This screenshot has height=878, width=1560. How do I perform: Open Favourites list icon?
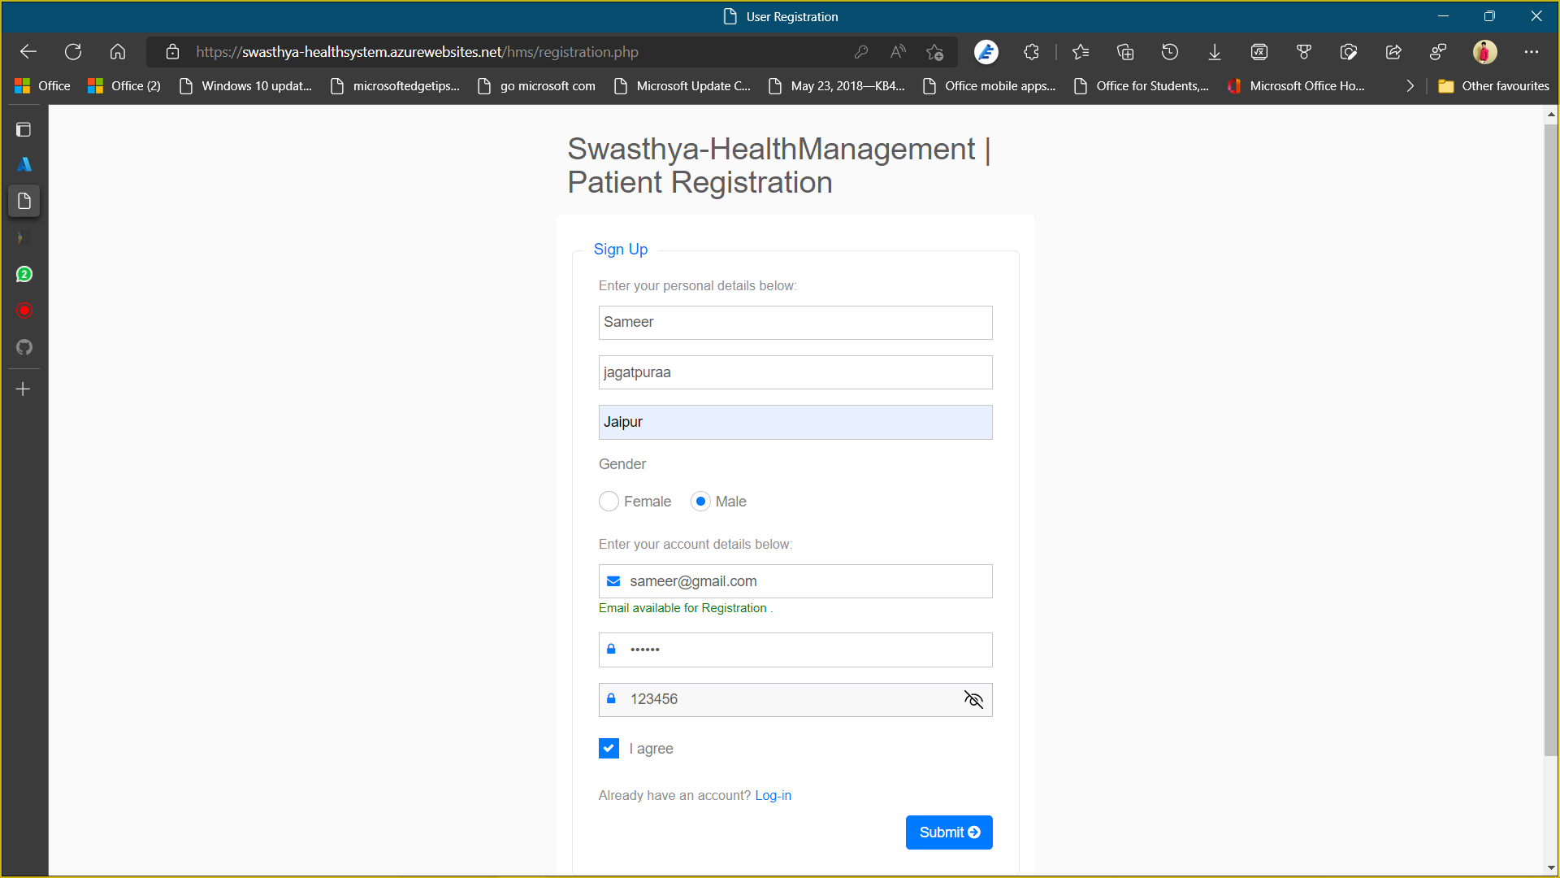pyautogui.click(x=1080, y=52)
